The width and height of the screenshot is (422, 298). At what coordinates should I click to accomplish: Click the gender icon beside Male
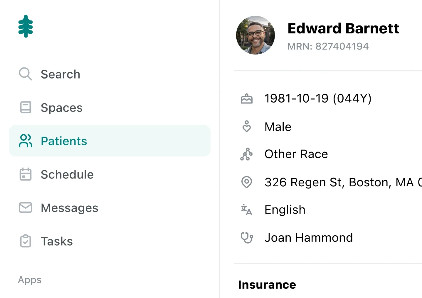click(246, 127)
